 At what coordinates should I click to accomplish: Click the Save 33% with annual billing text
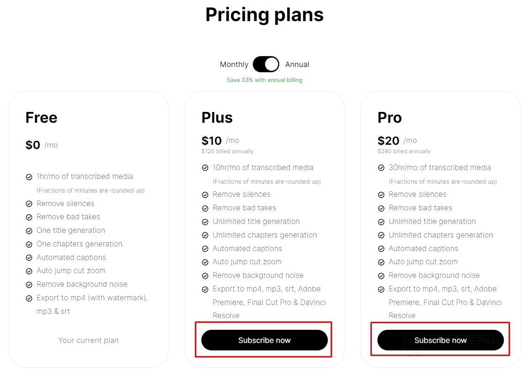click(265, 80)
